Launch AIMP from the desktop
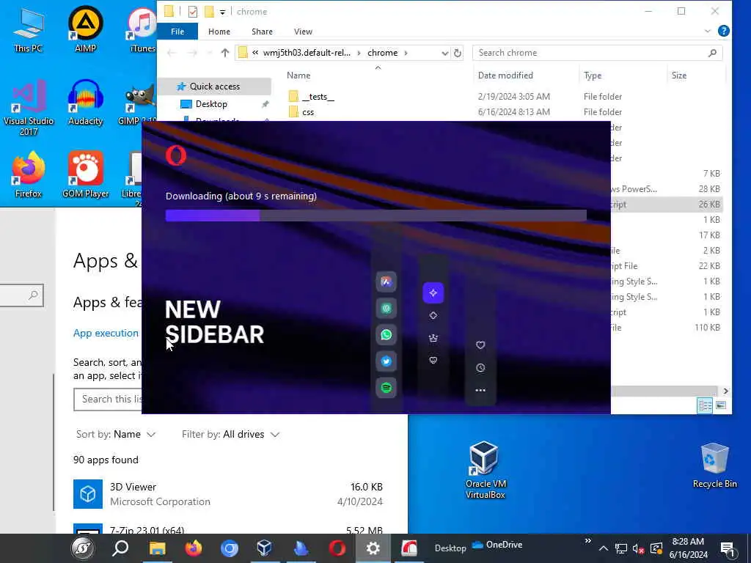 coord(85,29)
